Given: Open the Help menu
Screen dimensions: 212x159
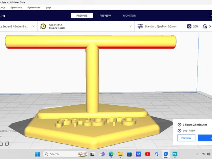Looking at the screenshot, I should [48, 8].
